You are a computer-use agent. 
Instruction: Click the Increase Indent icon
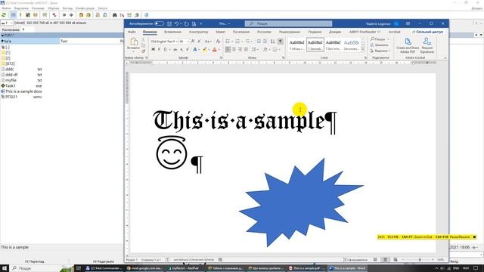[x=265, y=42]
